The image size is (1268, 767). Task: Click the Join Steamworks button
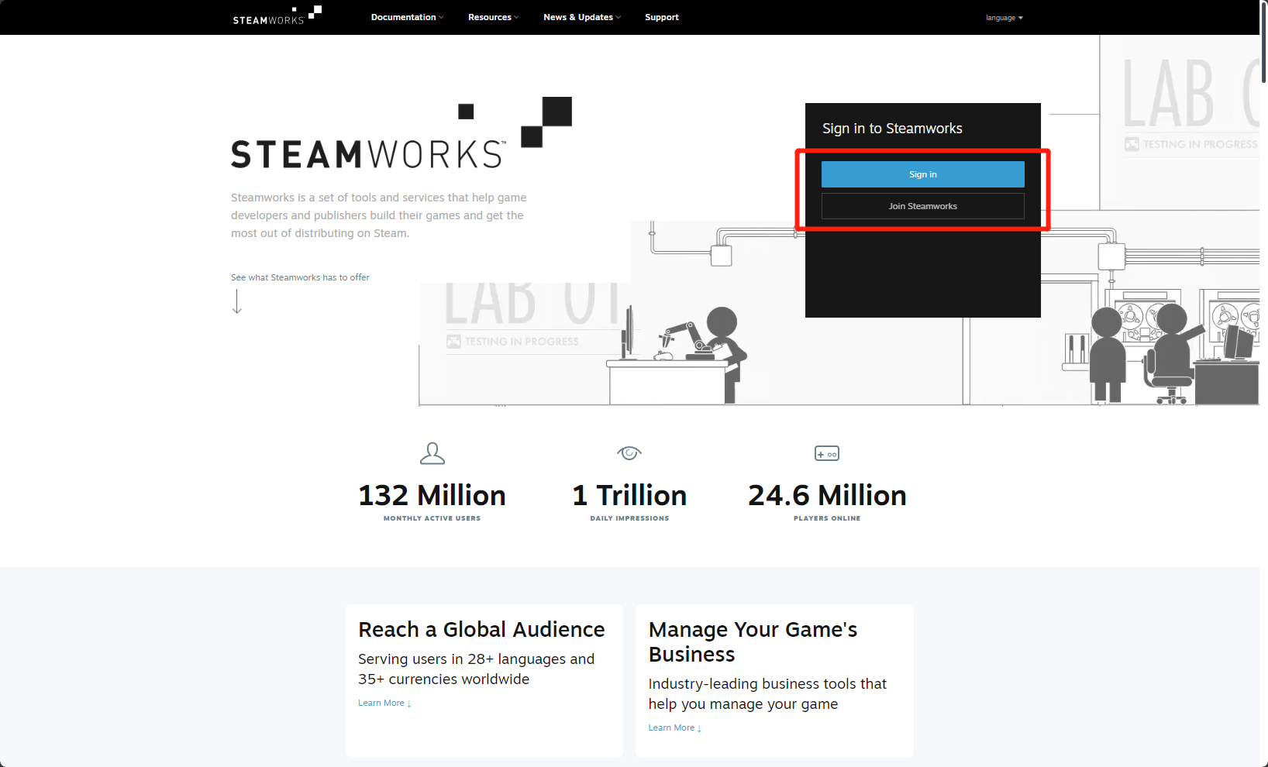(x=922, y=205)
